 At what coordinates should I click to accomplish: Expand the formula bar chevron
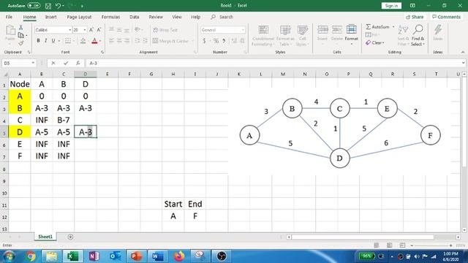point(463,63)
